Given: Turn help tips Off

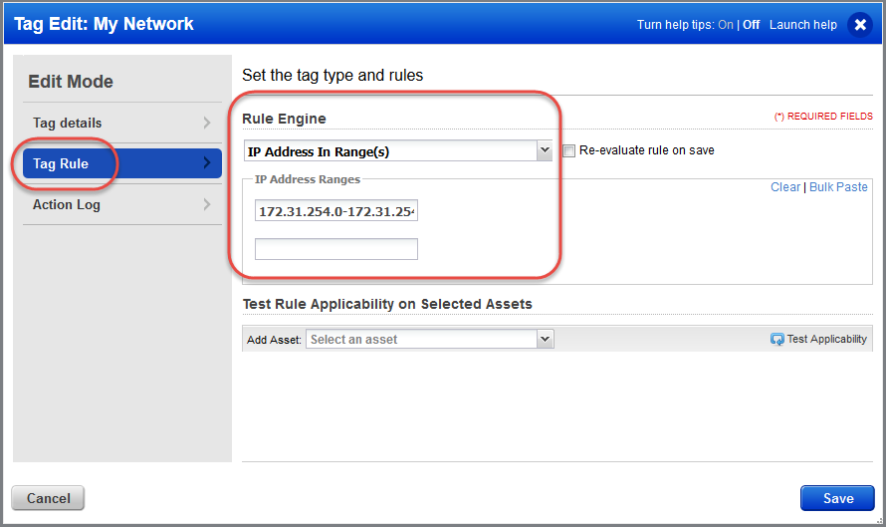Looking at the screenshot, I should click(x=751, y=25).
